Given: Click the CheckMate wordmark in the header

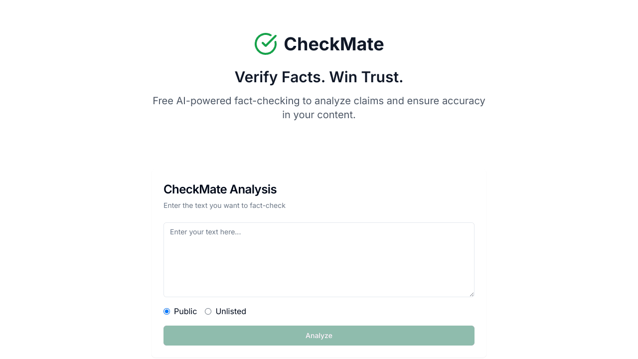Looking at the screenshot, I should (x=334, y=44).
